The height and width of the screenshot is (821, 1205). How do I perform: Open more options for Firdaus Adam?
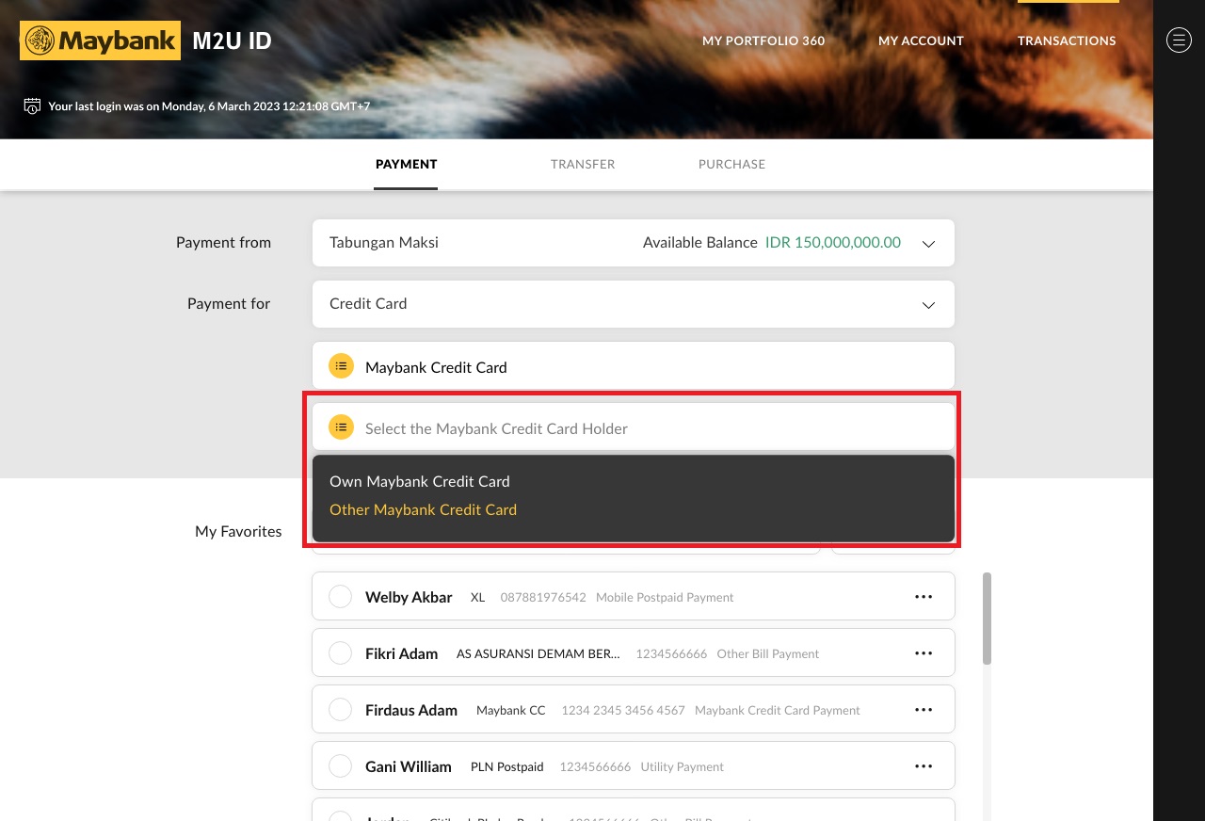(x=924, y=710)
